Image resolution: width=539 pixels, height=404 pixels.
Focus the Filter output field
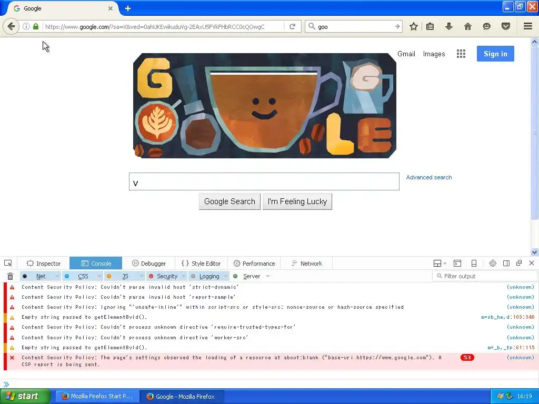[x=485, y=276]
